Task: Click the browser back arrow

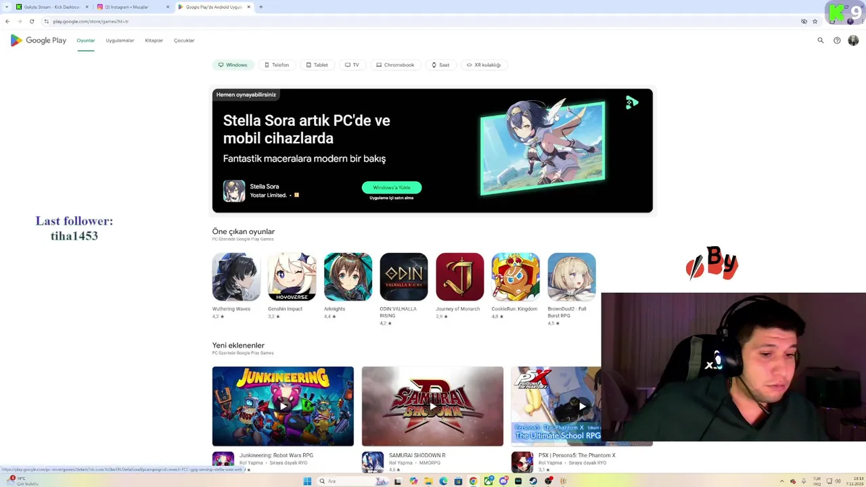Action: click(x=7, y=21)
